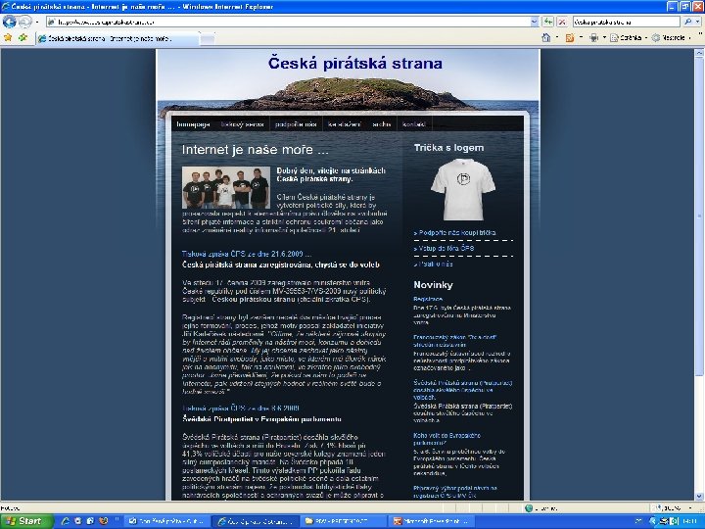The width and height of the screenshot is (705, 529).
Task: Select the podpořte nás navigation item
Action: point(296,124)
